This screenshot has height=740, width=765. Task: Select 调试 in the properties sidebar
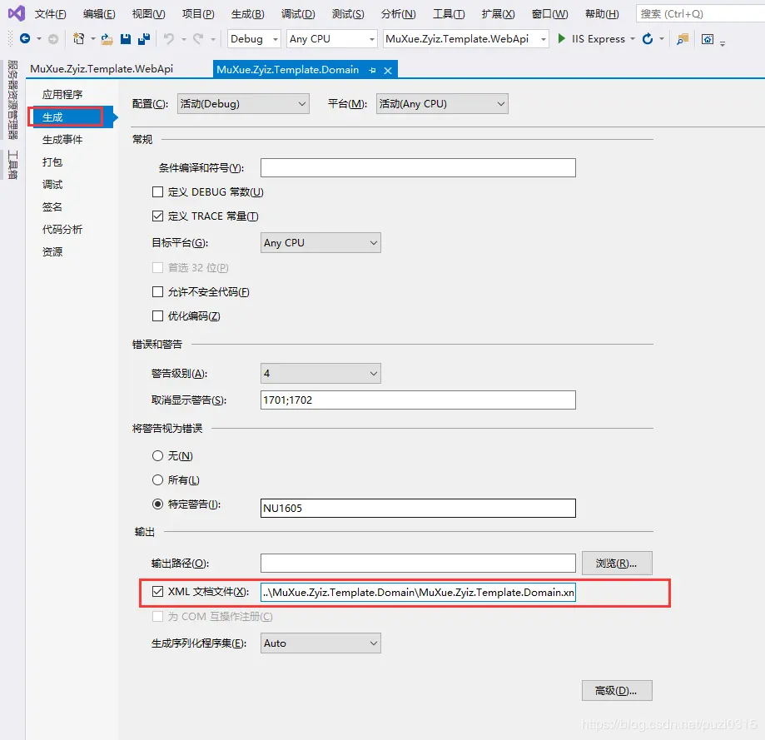pyautogui.click(x=52, y=185)
